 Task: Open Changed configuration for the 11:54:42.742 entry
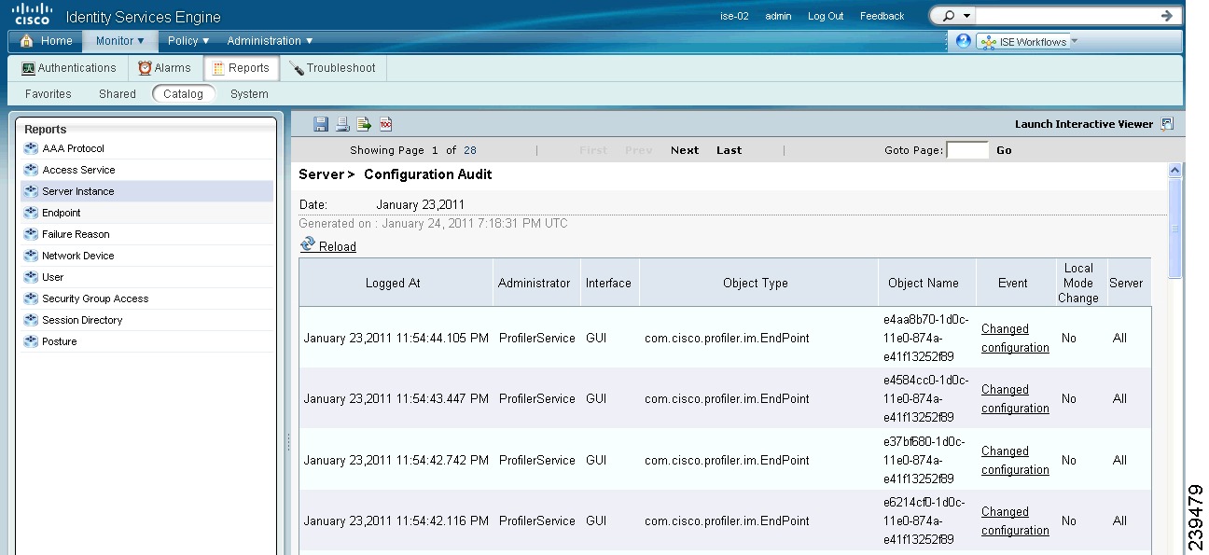1015,461
